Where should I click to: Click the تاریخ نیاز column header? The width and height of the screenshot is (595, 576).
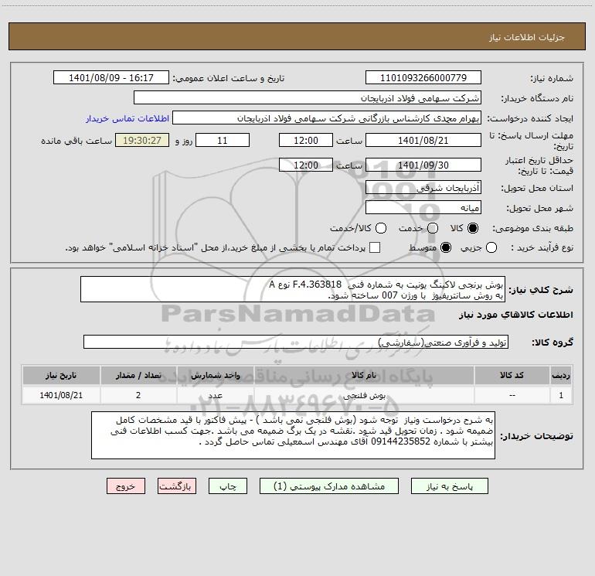[x=61, y=375]
